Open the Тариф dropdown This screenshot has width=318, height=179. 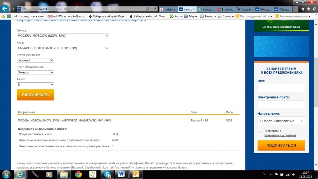click(35, 85)
